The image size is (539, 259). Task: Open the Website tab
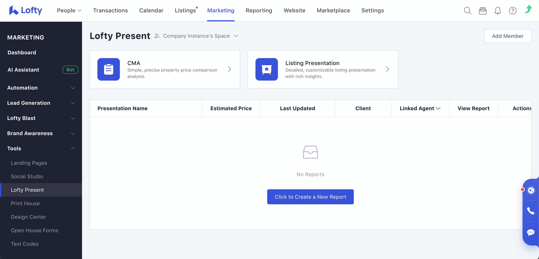click(x=294, y=10)
